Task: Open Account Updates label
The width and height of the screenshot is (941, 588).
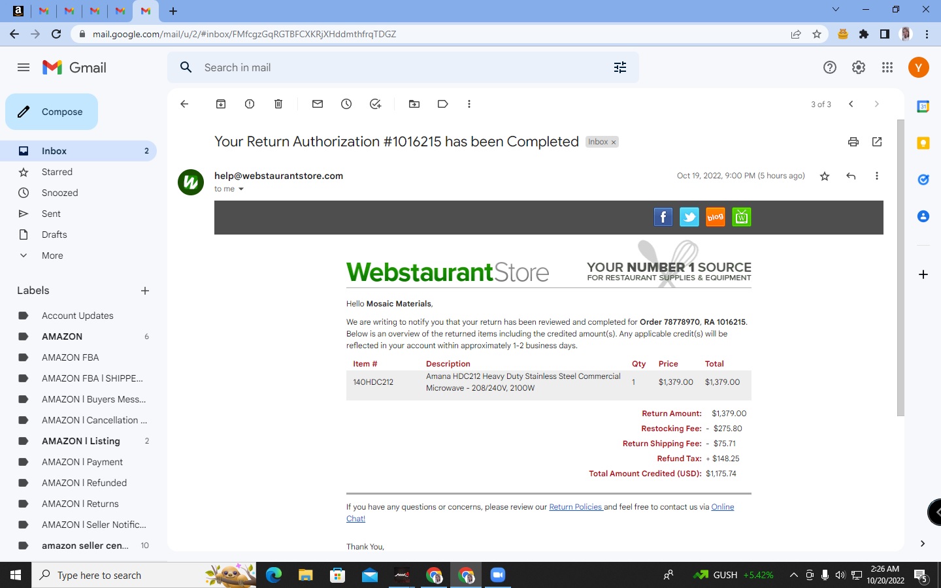Action: point(78,316)
